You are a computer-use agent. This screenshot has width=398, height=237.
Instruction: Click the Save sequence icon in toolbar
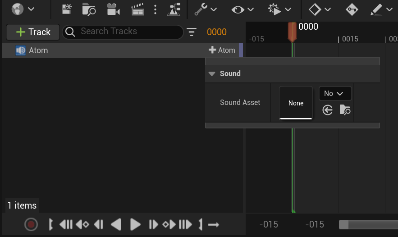[x=67, y=9]
